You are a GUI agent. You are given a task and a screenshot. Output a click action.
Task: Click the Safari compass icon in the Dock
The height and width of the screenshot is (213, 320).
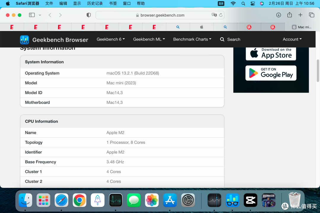[x=61, y=200]
